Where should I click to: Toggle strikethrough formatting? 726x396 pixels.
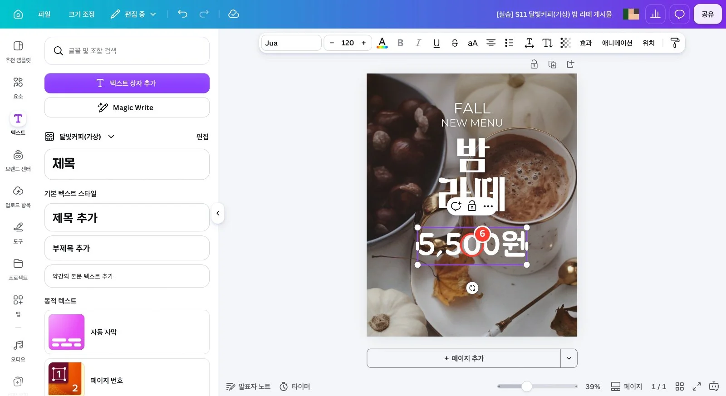[x=455, y=43]
